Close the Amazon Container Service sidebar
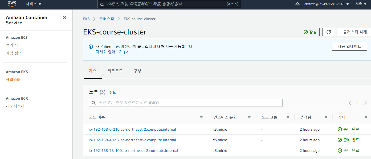 (x=64, y=17)
